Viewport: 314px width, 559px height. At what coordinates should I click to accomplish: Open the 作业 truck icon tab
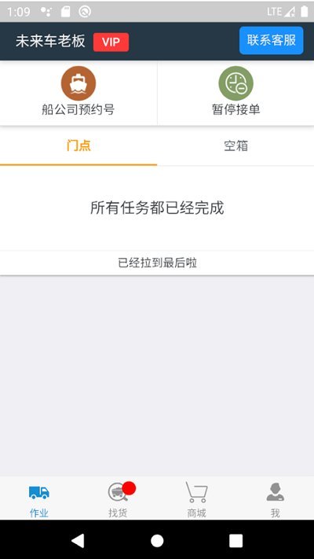tap(39, 492)
